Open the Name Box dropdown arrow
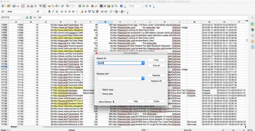This screenshot has width=255, height=131. [x=22, y=17]
